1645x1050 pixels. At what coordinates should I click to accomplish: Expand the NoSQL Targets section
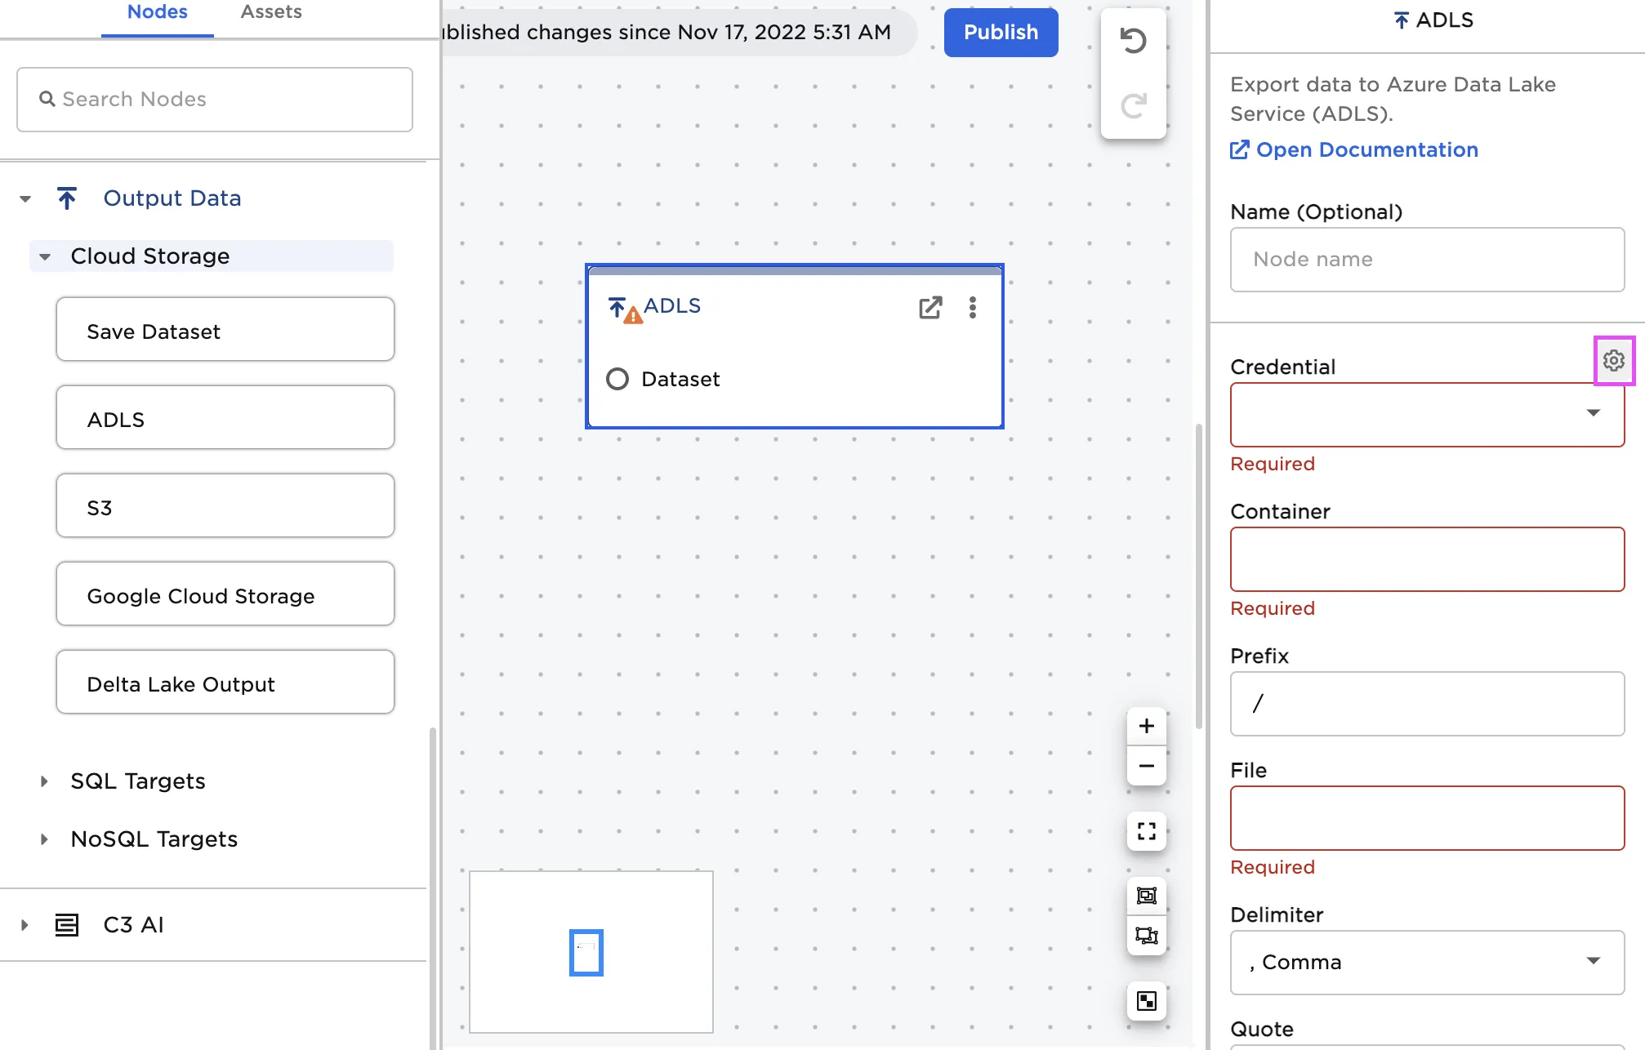[44, 839]
